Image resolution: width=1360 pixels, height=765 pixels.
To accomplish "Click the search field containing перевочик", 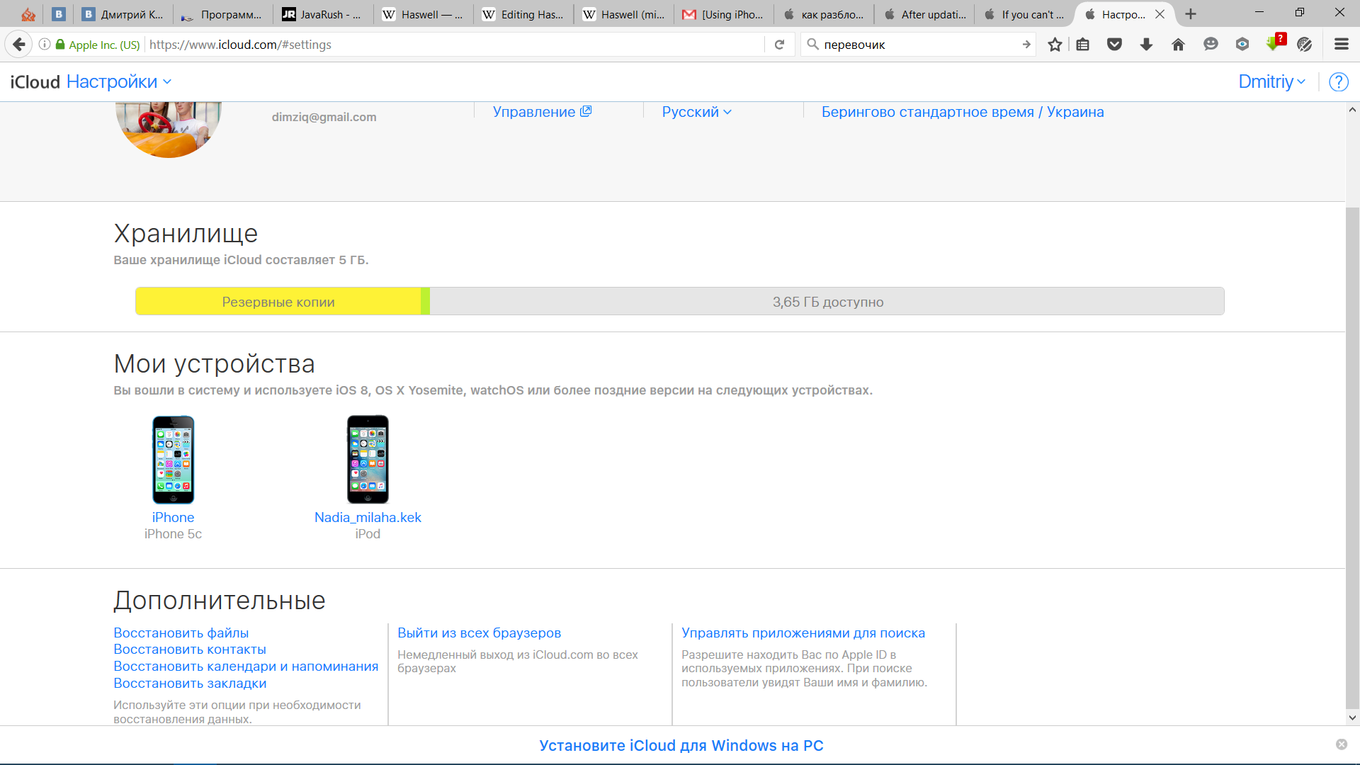I will pos(917,45).
